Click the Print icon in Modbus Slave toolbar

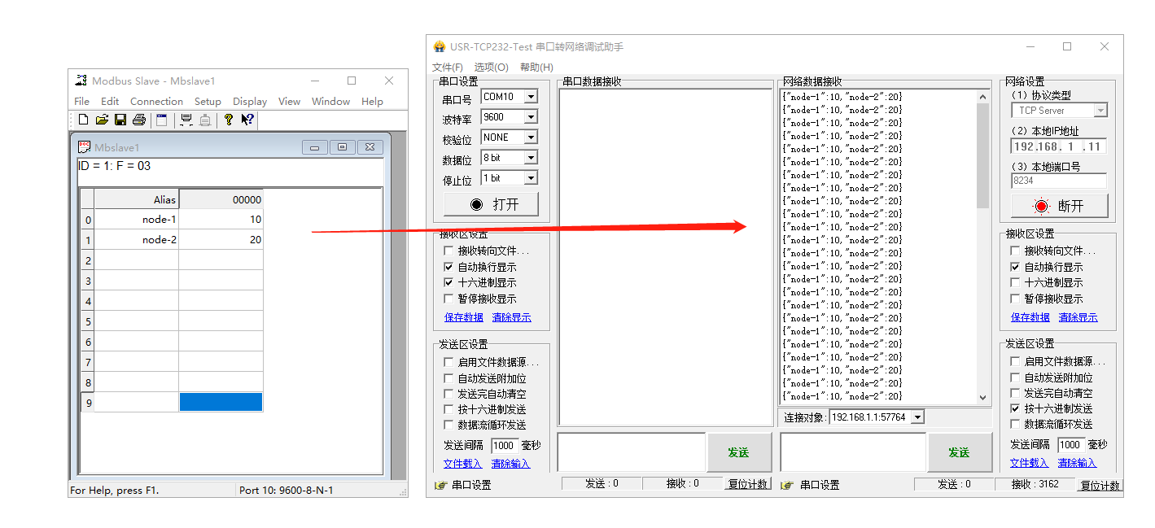click(x=139, y=120)
